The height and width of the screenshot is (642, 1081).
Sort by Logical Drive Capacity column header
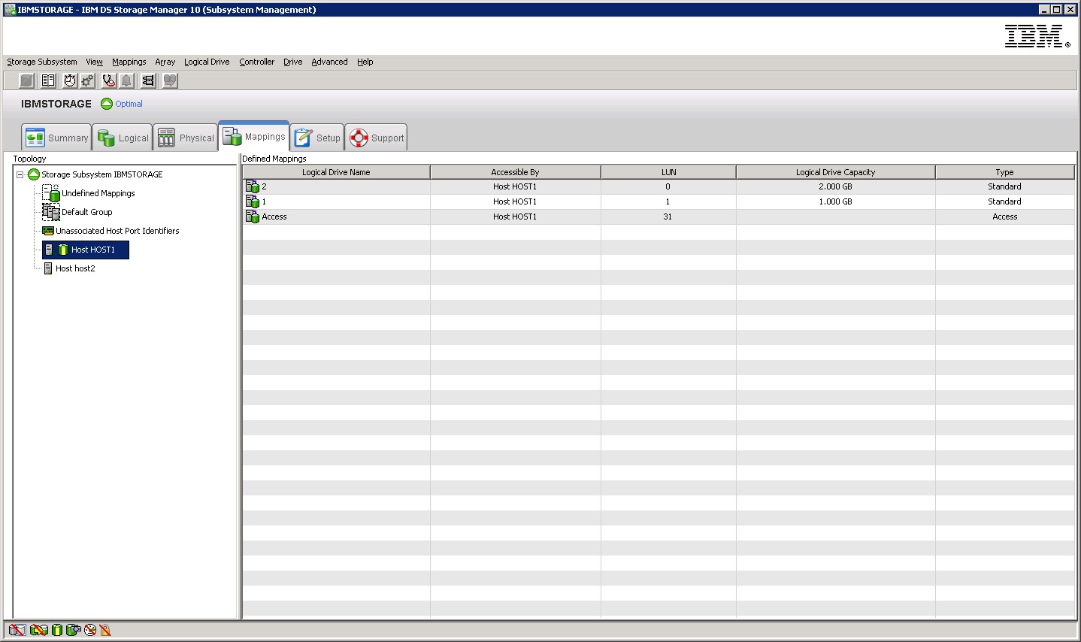835,172
